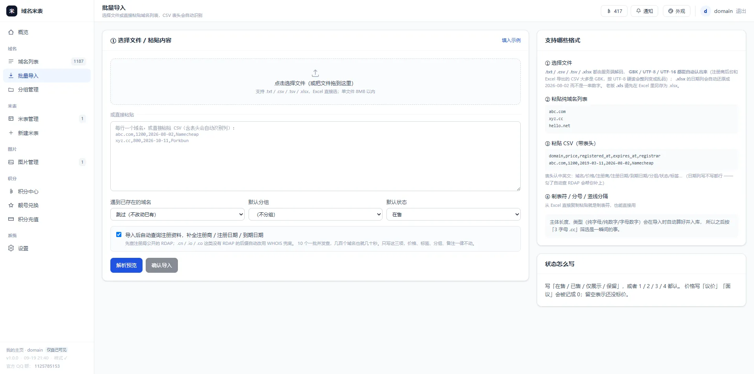This screenshot has height=374, width=754.
Task: Click the 仅自己可见 badge
Action: coord(57,350)
